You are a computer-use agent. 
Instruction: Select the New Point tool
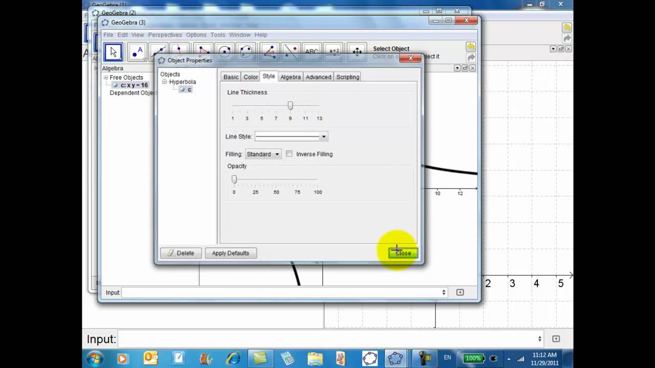pyautogui.click(x=137, y=52)
